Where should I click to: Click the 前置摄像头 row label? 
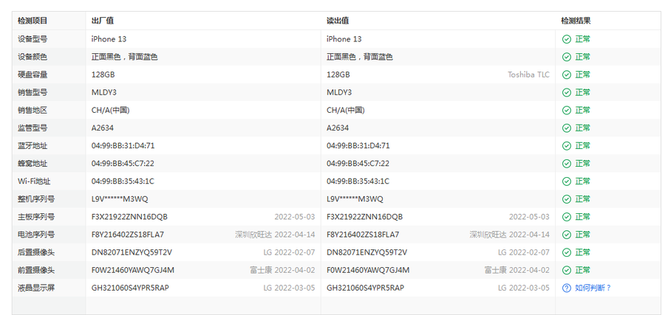(x=36, y=270)
